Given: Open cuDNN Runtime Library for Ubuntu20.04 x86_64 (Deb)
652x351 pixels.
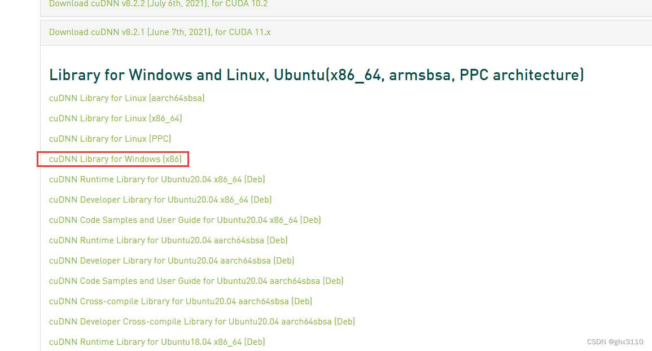Looking at the screenshot, I should point(157,179).
